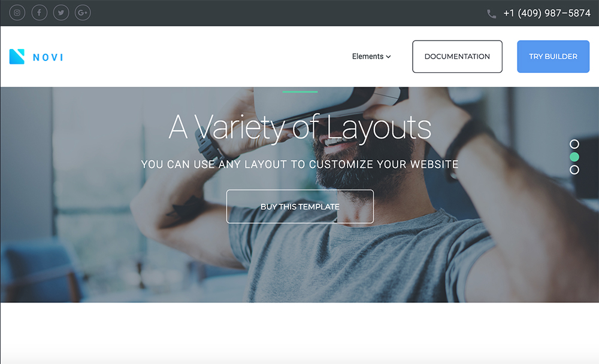Click the green line above the heading
The height and width of the screenshot is (364, 599).
click(300, 92)
